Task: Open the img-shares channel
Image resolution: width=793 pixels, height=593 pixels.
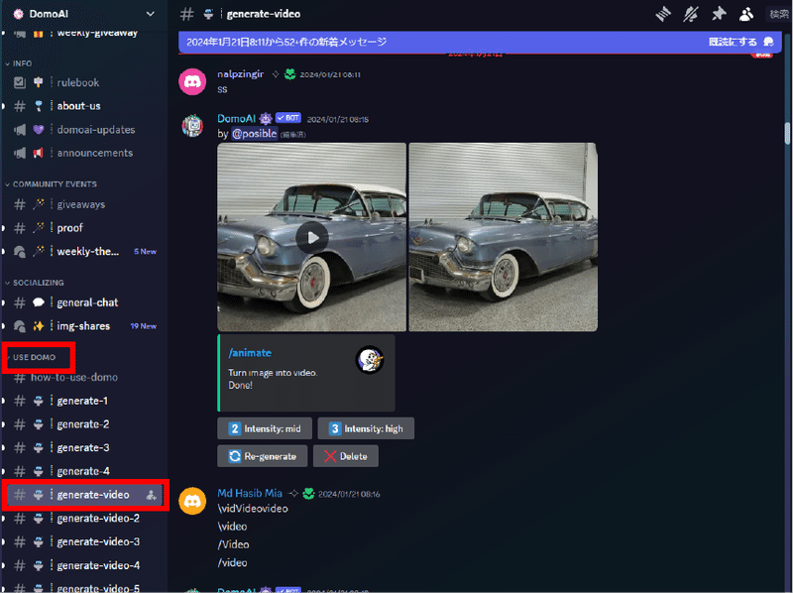Action: click(83, 326)
